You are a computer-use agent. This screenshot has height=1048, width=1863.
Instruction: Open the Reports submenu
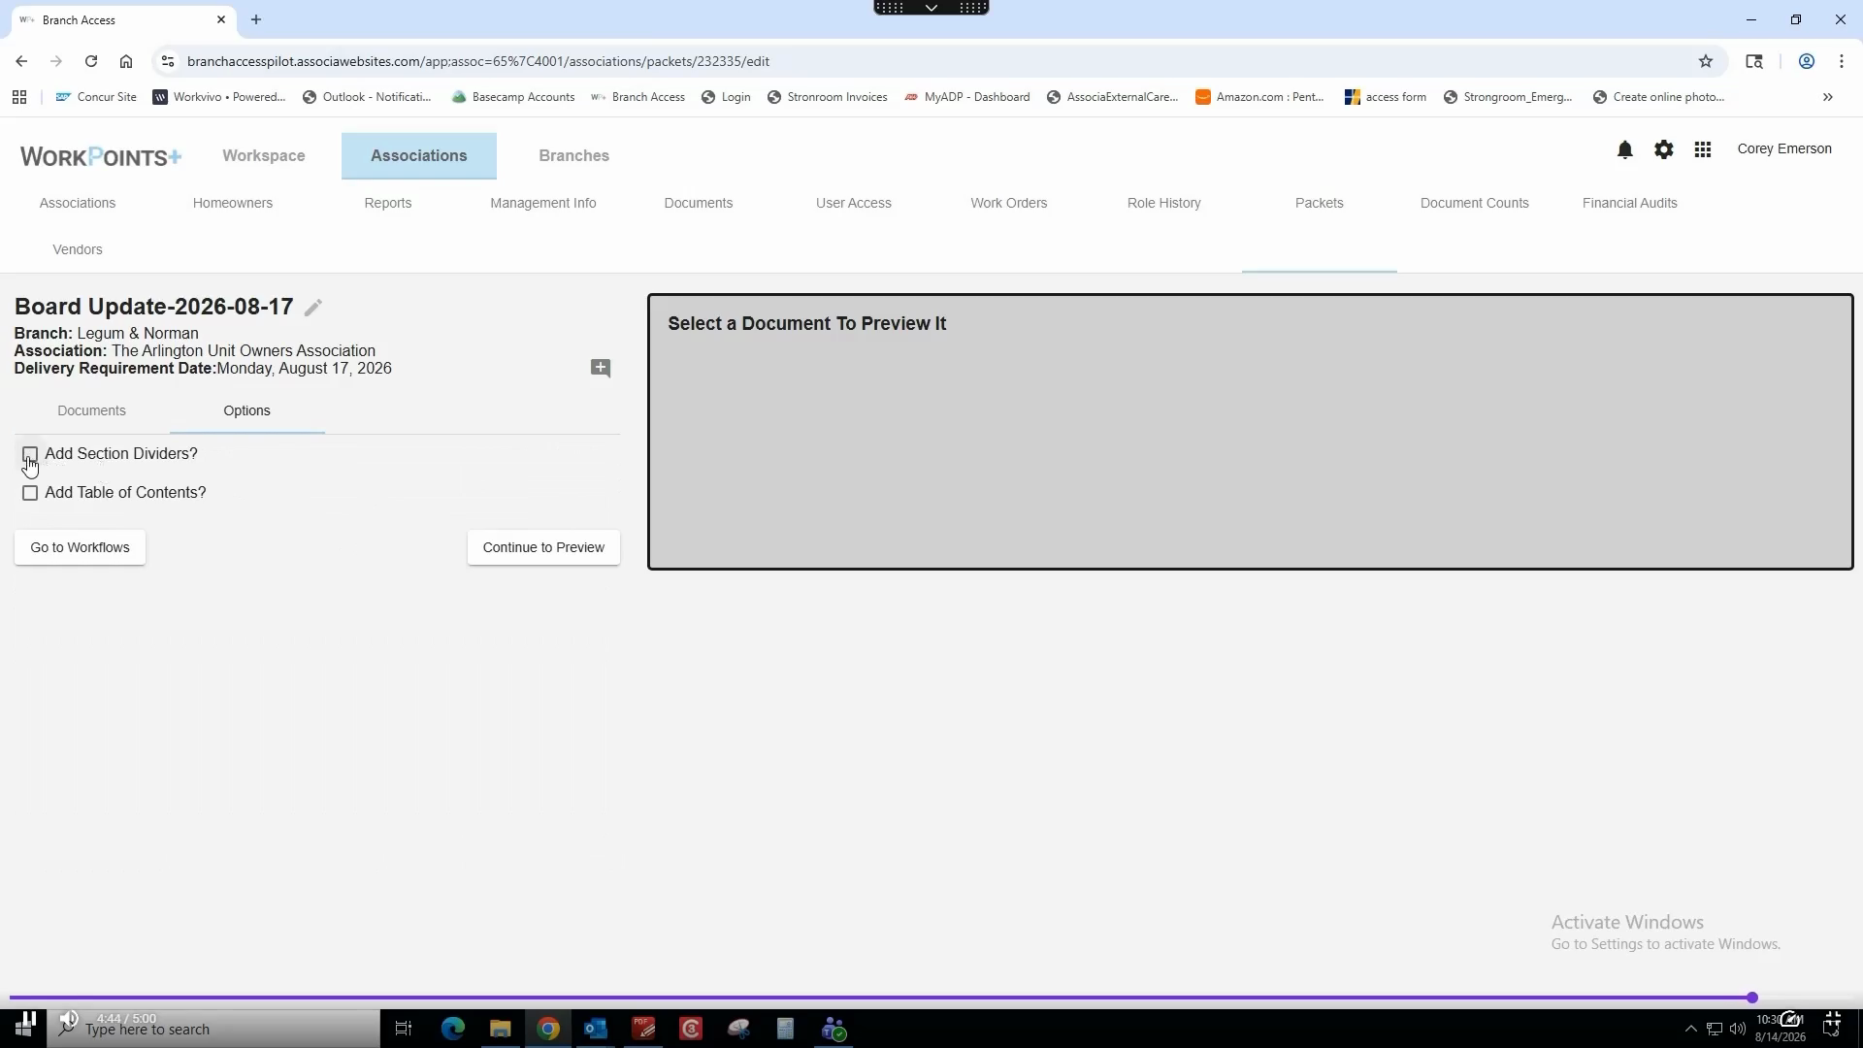pyautogui.click(x=388, y=203)
